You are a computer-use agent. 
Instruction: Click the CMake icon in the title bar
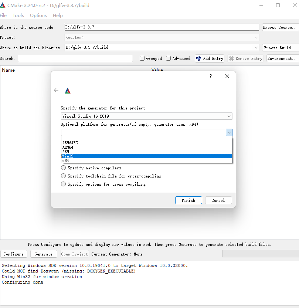click(x=3, y=5)
